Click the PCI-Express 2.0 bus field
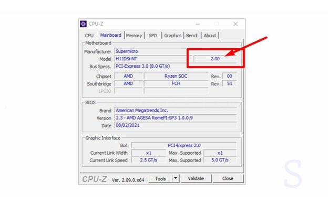The width and height of the screenshot is (328, 205). [x=184, y=145]
